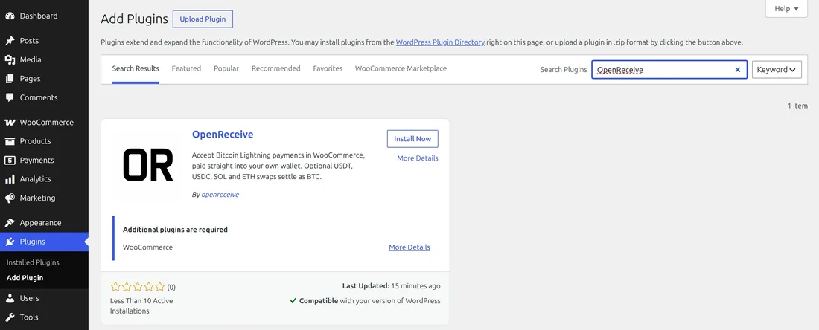Click the Dashboard gauge icon in sidebar
Viewport: 819px width, 330px height.
coord(10,16)
